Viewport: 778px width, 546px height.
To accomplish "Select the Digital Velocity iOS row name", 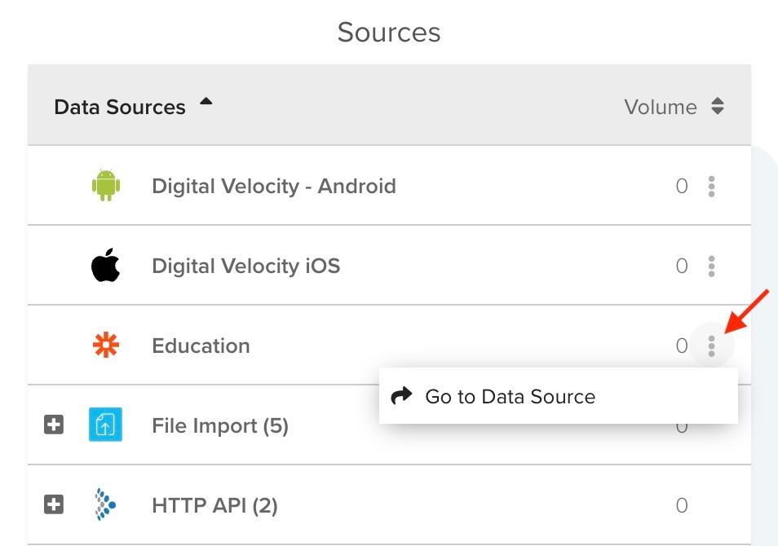I will pos(245,266).
